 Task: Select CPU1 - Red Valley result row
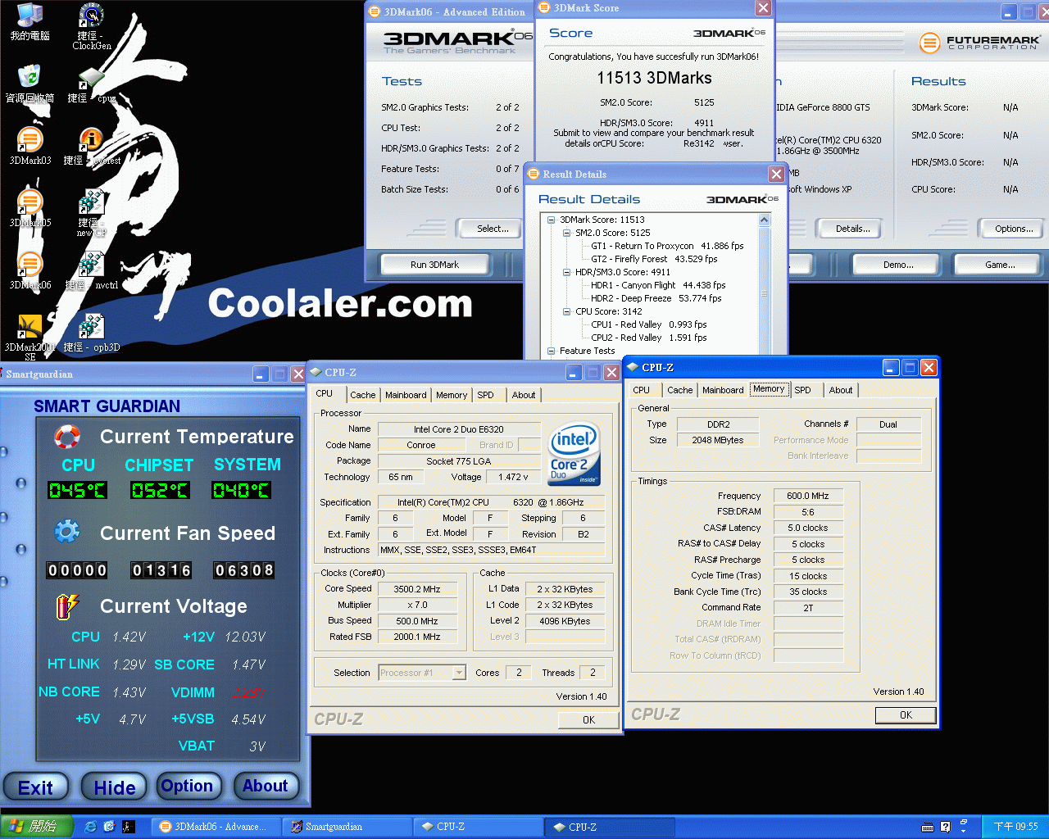[648, 324]
